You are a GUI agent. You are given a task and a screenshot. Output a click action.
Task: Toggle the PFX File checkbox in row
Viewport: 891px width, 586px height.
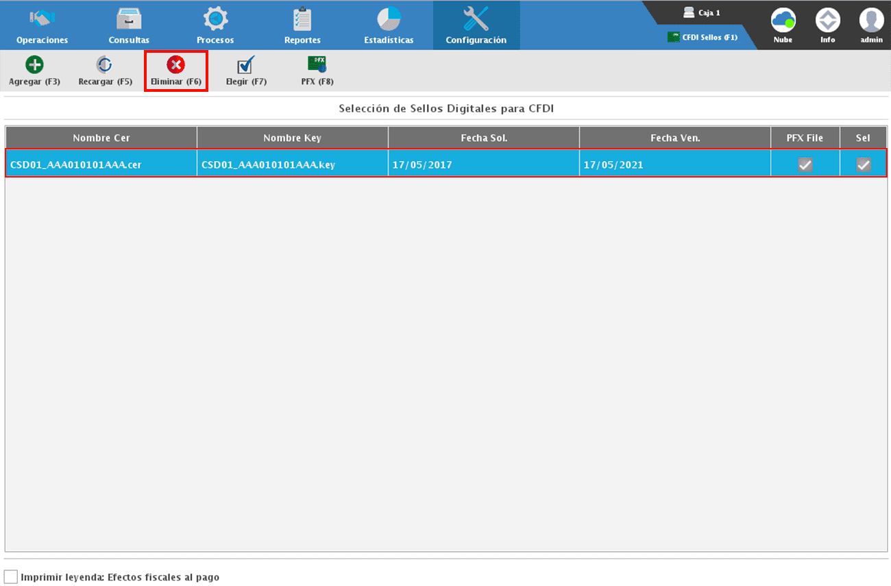pyautogui.click(x=805, y=164)
